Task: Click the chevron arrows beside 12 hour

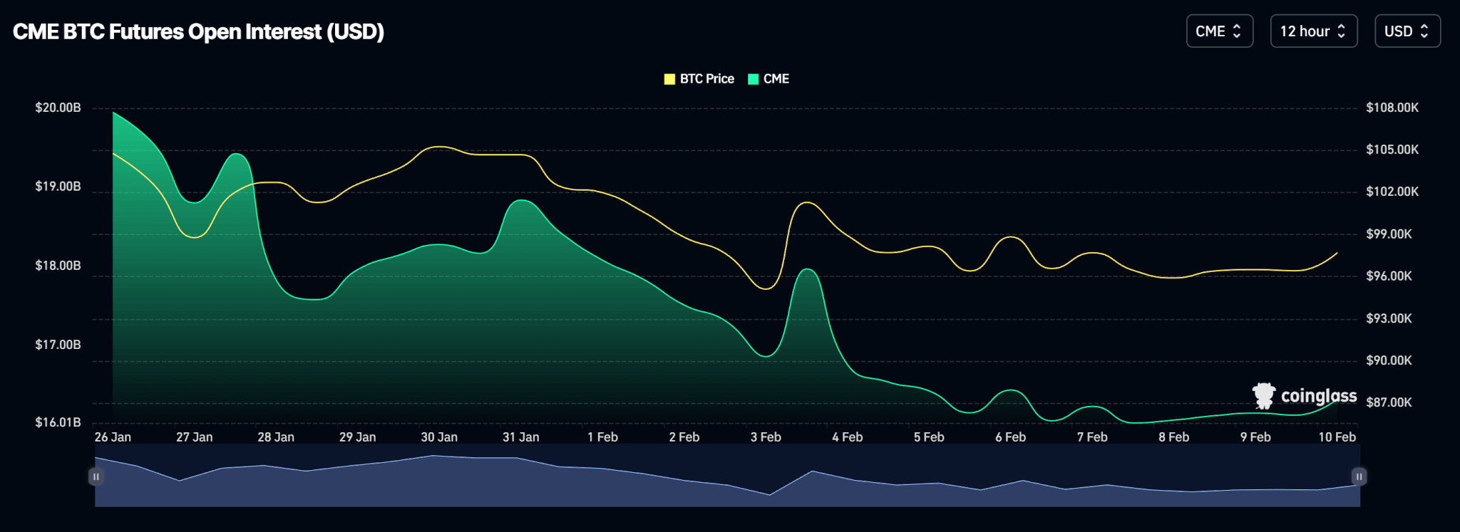Action: 1341,31
